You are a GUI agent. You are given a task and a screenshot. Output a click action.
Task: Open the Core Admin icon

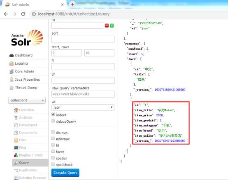click(12, 71)
